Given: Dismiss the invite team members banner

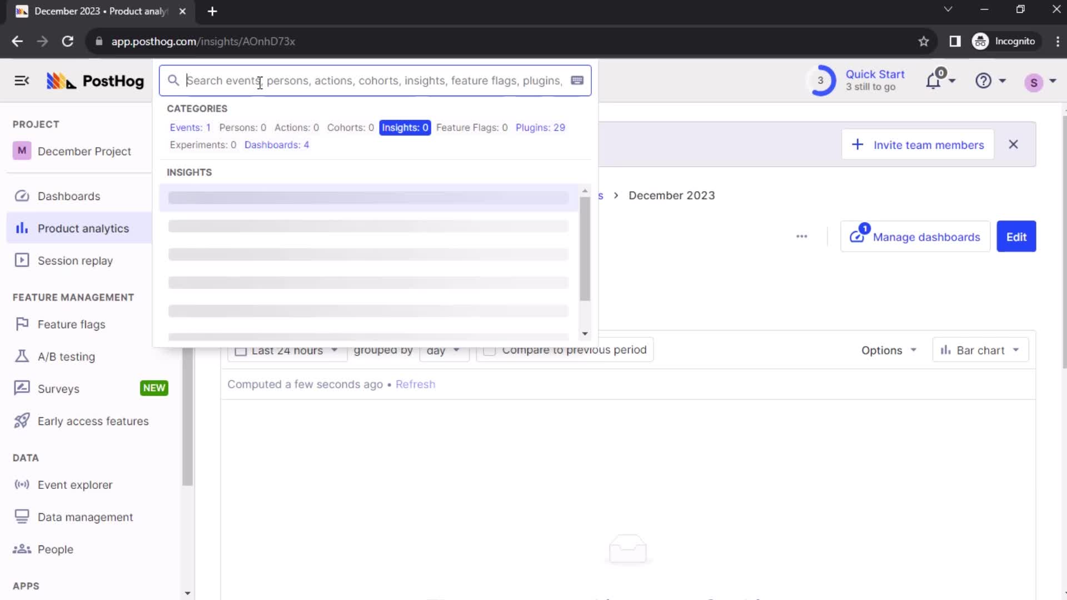Looking at the screenshot, I should 1013,144.
